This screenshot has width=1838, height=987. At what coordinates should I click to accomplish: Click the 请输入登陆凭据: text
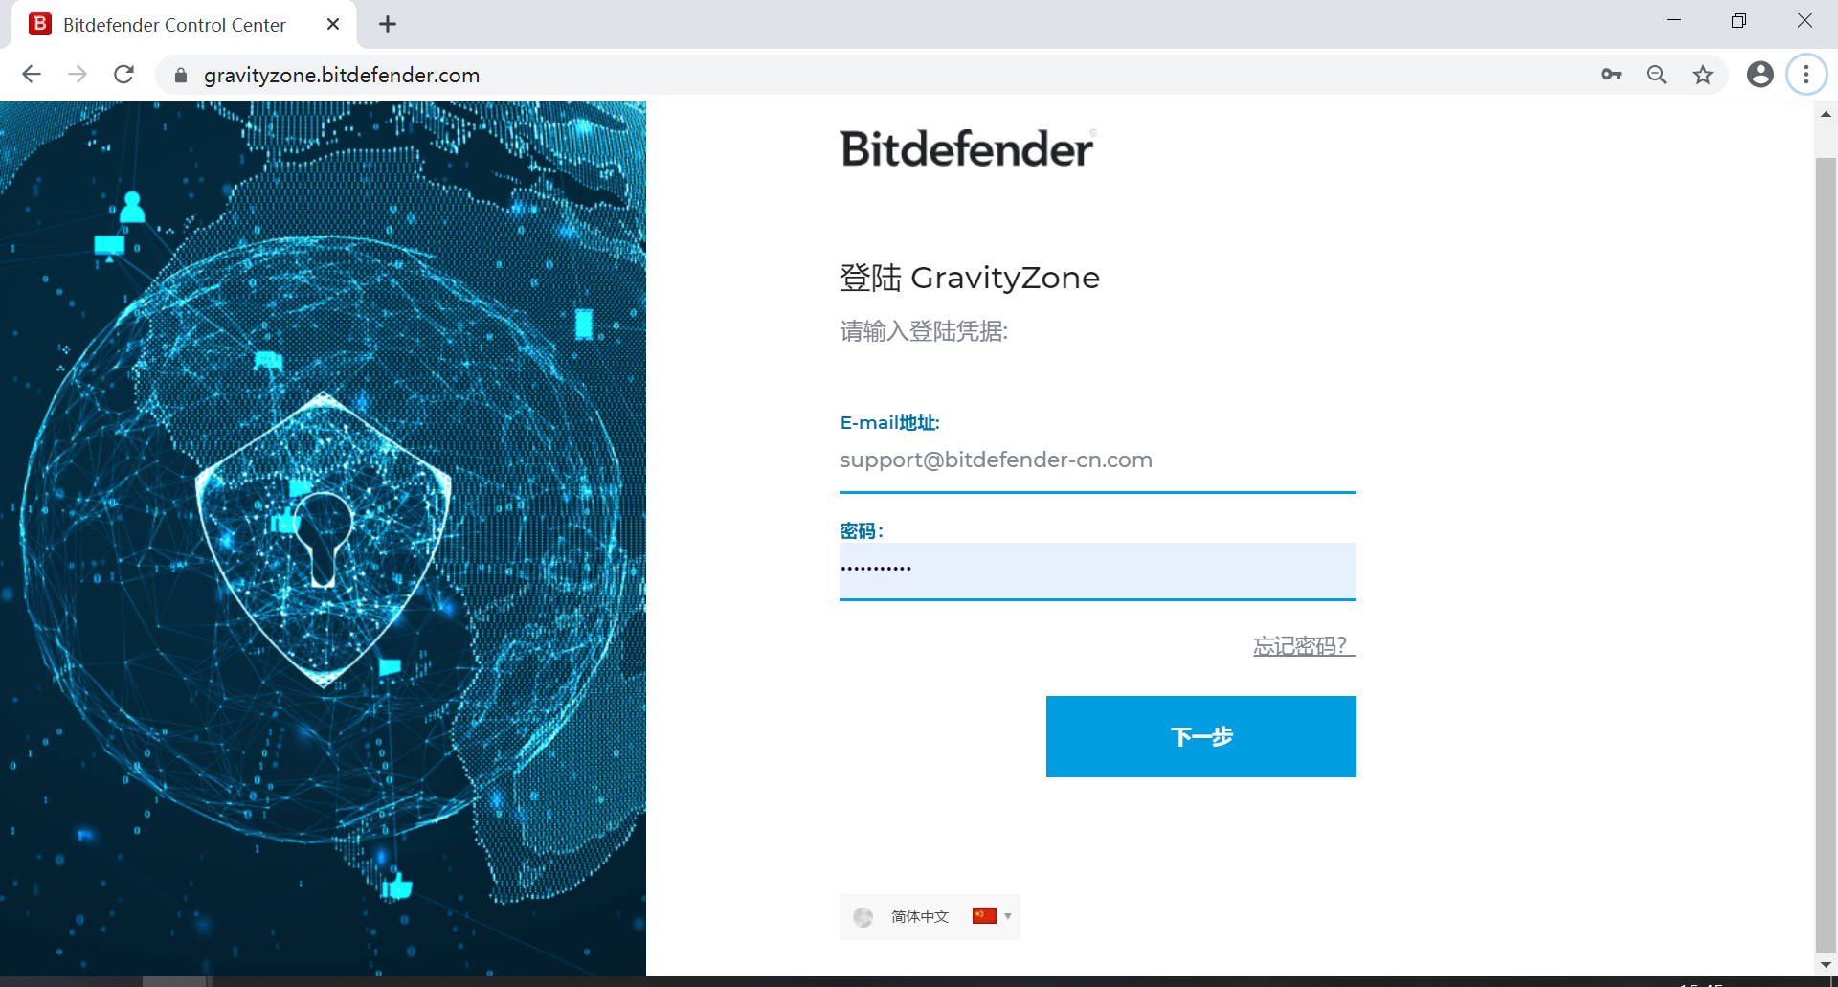(x=924, y=331)
